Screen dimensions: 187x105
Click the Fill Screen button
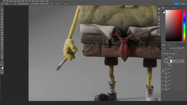pyautogui.click(x=66, y=4)
